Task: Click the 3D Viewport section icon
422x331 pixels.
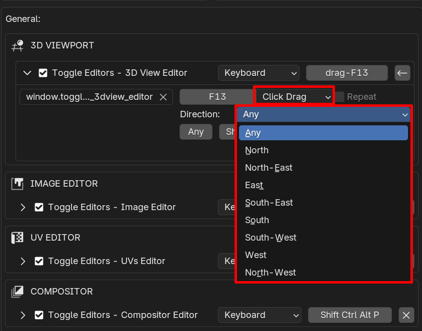Action: click(x=17, y=45)
